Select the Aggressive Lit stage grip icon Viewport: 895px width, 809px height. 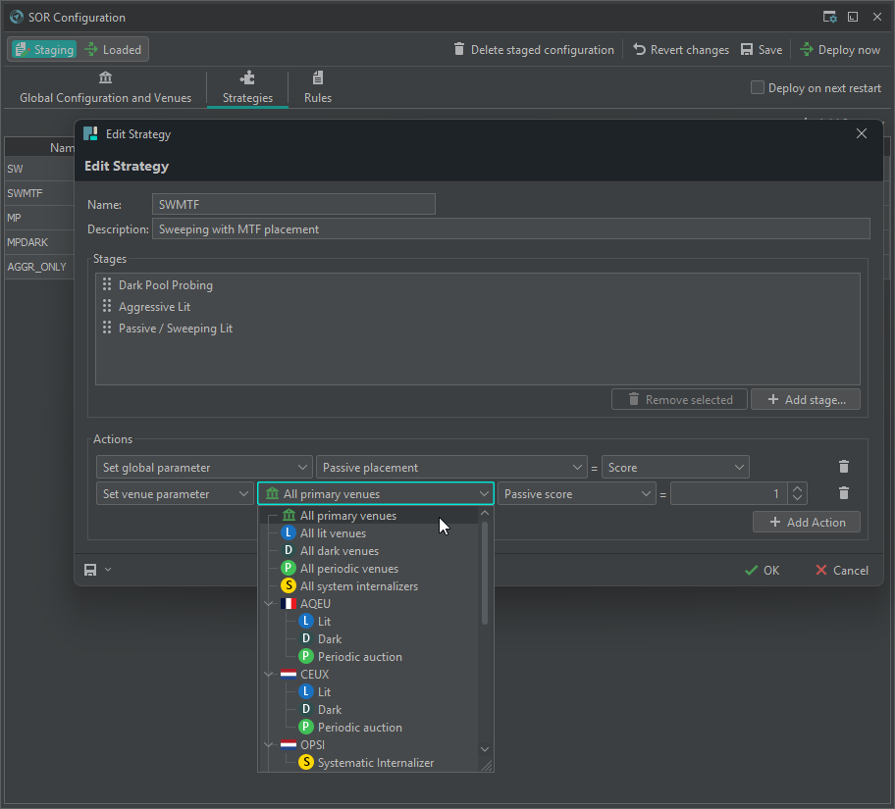click(x=107, y=307)
